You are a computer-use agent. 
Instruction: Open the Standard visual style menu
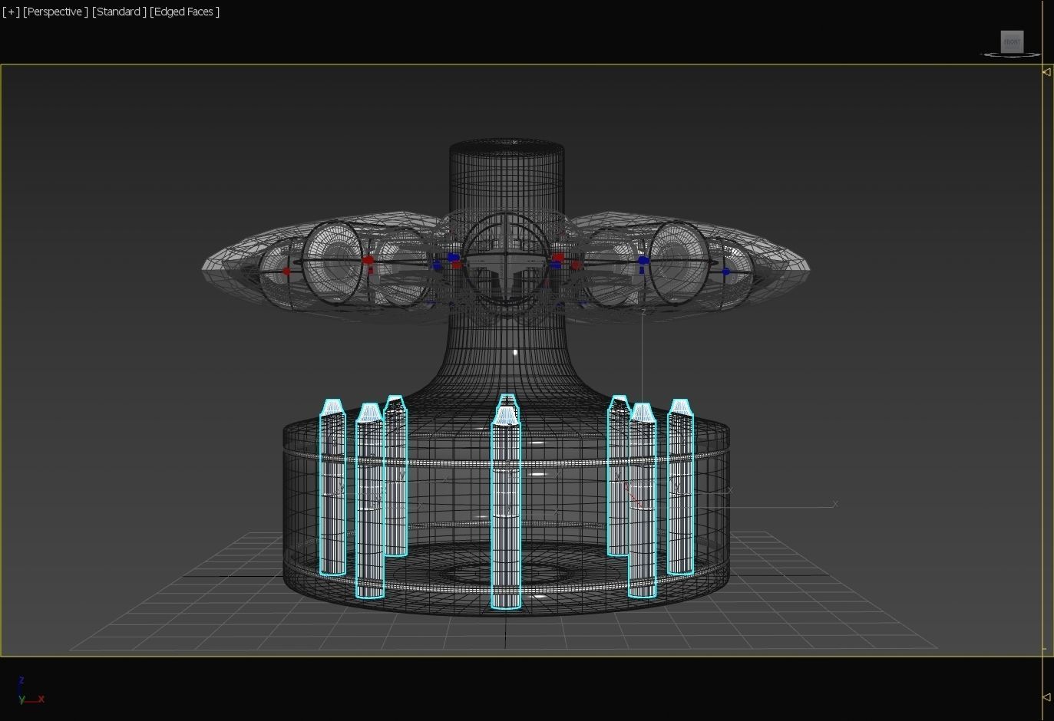coord(119,12)
